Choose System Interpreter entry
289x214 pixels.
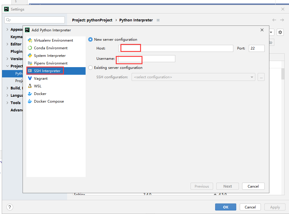[x=56, y=56]
